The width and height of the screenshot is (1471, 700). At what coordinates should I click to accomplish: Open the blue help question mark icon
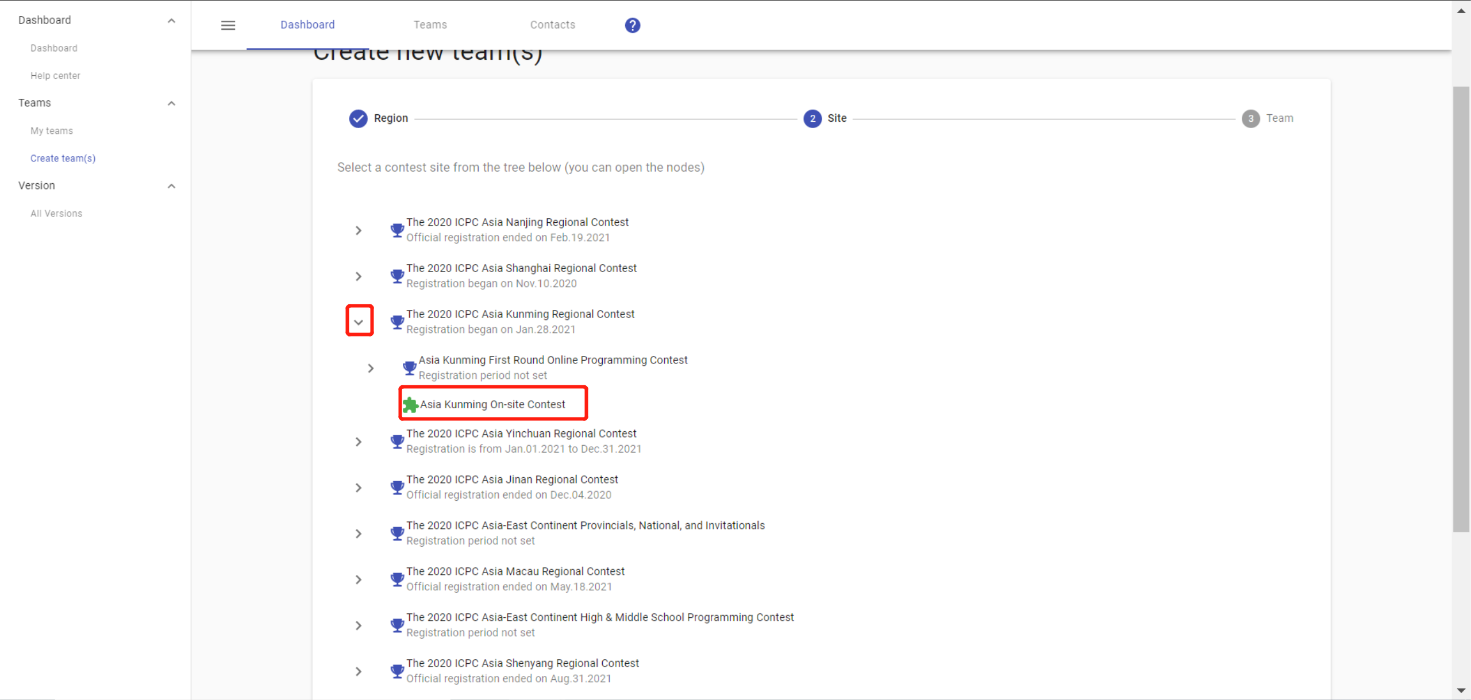click(x=632, y=25)
